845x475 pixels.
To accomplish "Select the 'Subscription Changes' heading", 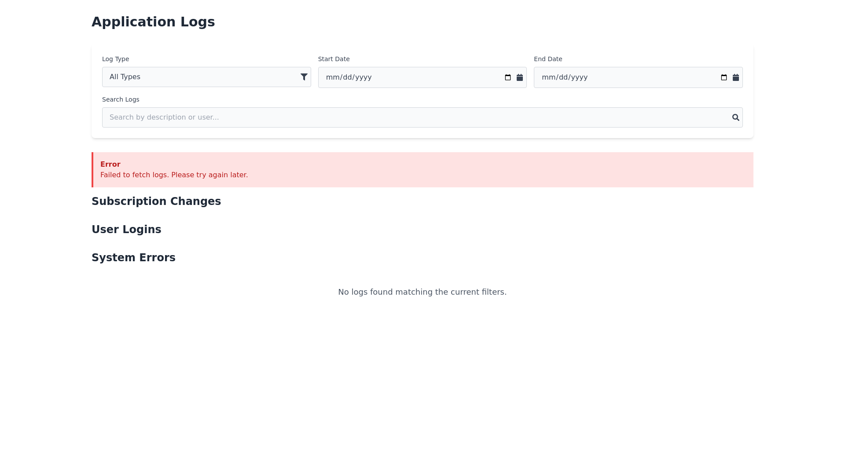I will coord(156,201).
